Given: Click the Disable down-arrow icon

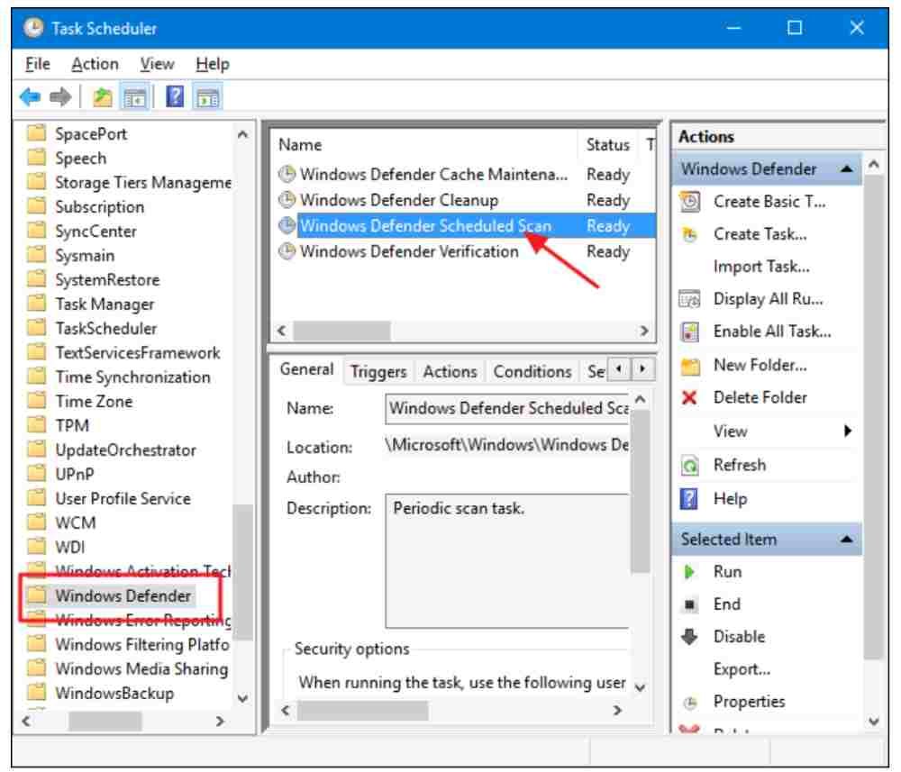Looking at the screenshot, I should (x=689, y=637).
